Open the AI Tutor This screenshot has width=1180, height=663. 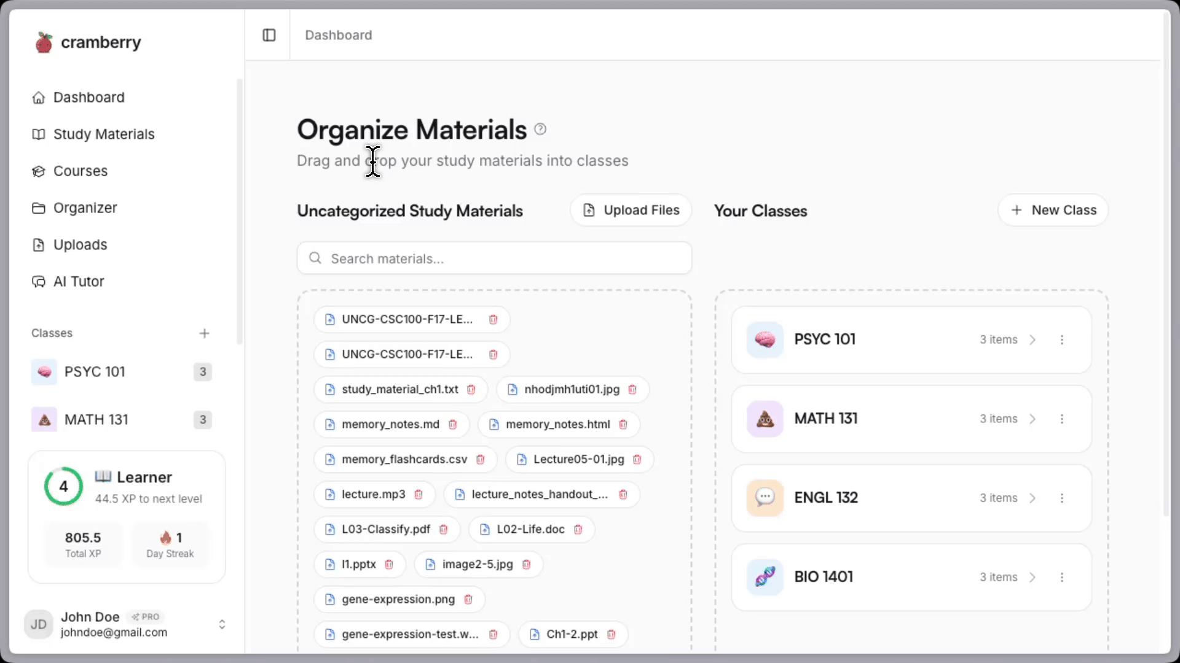(78, 281)
